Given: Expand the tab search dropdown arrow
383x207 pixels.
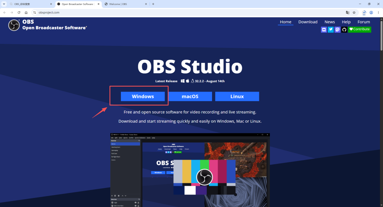Looking at the screenshot, I should (4, 4).
